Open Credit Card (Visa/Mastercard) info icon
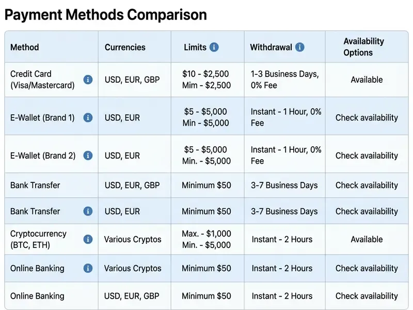This screenshot has height=310, width=413. pos(88,80)
